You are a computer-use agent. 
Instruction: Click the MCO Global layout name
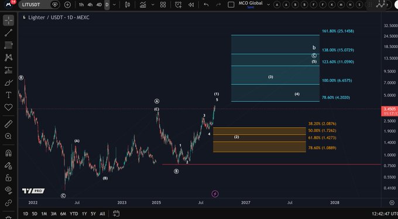(251, 3)
